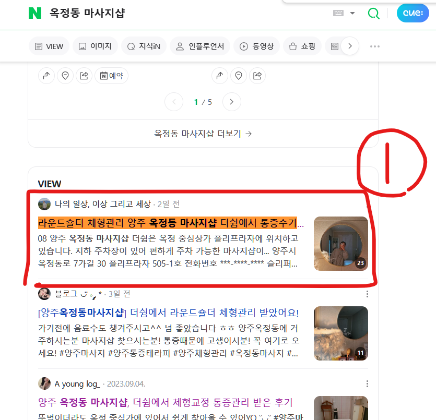
Task: Open options menu for A young log_ post
Action: tap(367, 383)
